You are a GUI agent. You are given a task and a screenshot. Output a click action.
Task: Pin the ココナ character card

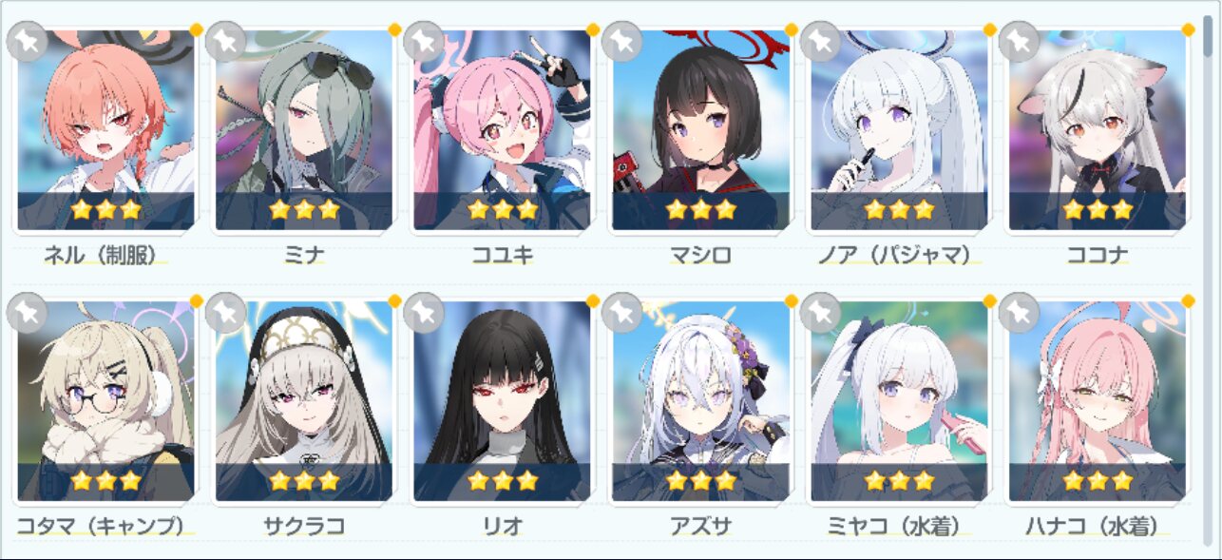[1019, 42]
